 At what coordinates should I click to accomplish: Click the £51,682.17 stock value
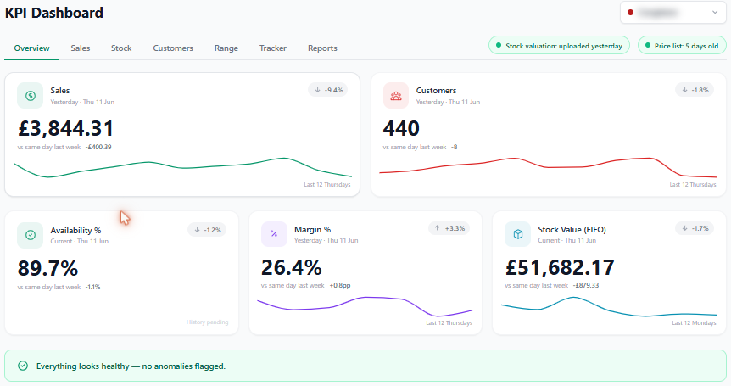point(560,267)
